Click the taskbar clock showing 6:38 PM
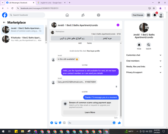The width and height of the screenshot is (168, 134). click(157, 131)
